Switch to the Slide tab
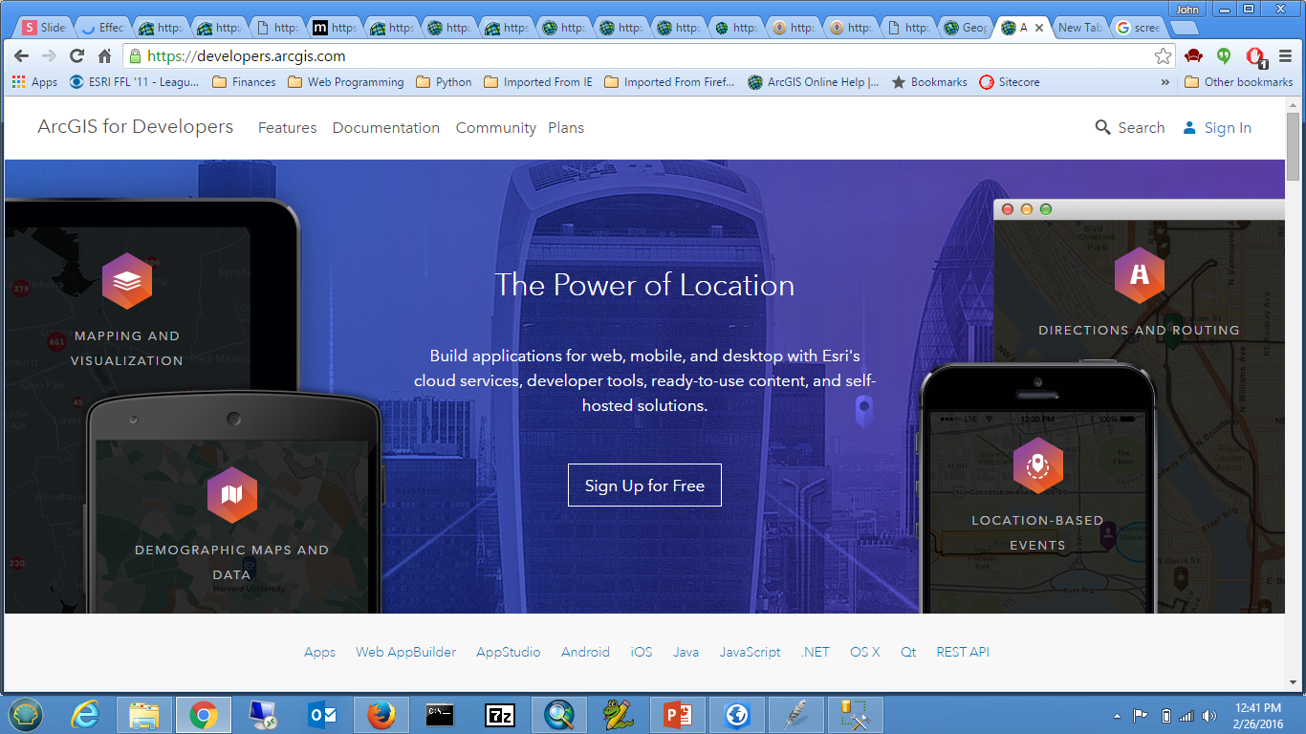Viewport: 1306px width, 734px height. (44, 28)
